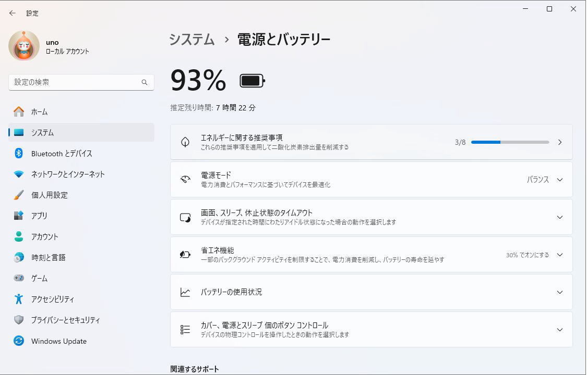The height and width of the screenshot is (375, 587).
Task: Click the 省エネ機能 energy saver icon
Action: 185,255
